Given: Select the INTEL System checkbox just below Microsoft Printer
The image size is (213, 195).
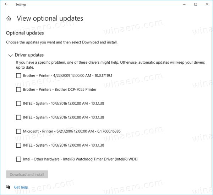Looking at the screenshot, I should click(18, 145).
